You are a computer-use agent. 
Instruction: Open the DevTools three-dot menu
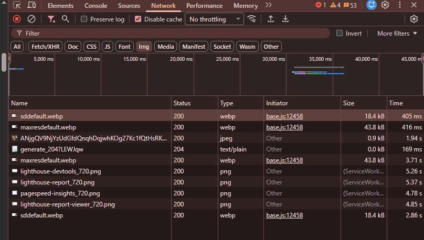(x=400, y=5)
